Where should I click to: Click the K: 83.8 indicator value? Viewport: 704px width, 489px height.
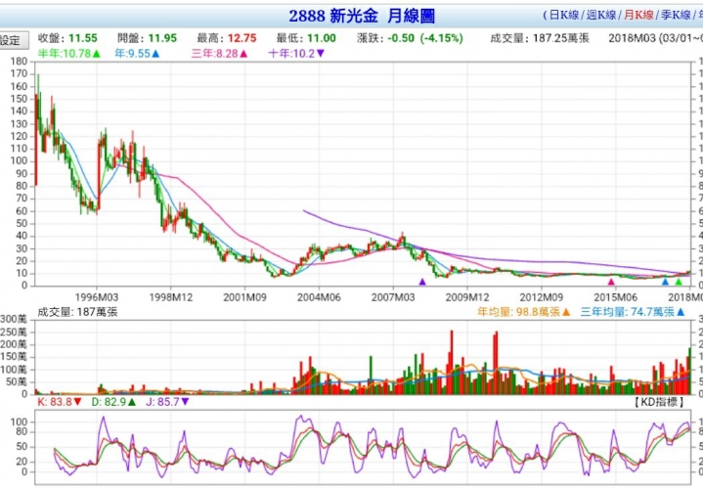[x=55, y=402]
